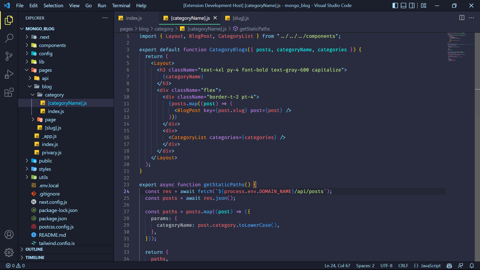This screenshot has height=270, width=480.
Task: Toggle the bottom panel layout icon
Action: [x=403, y=5]
